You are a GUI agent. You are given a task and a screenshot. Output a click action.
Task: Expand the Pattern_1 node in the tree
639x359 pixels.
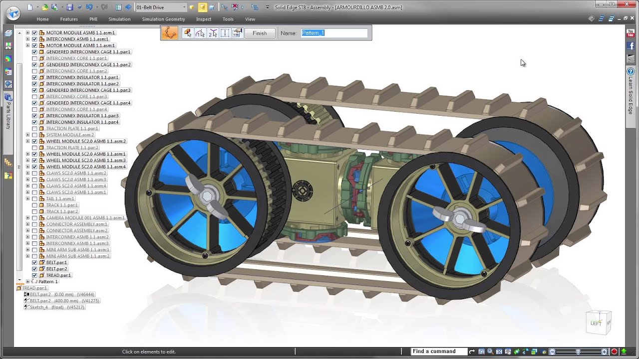point(28,282)
